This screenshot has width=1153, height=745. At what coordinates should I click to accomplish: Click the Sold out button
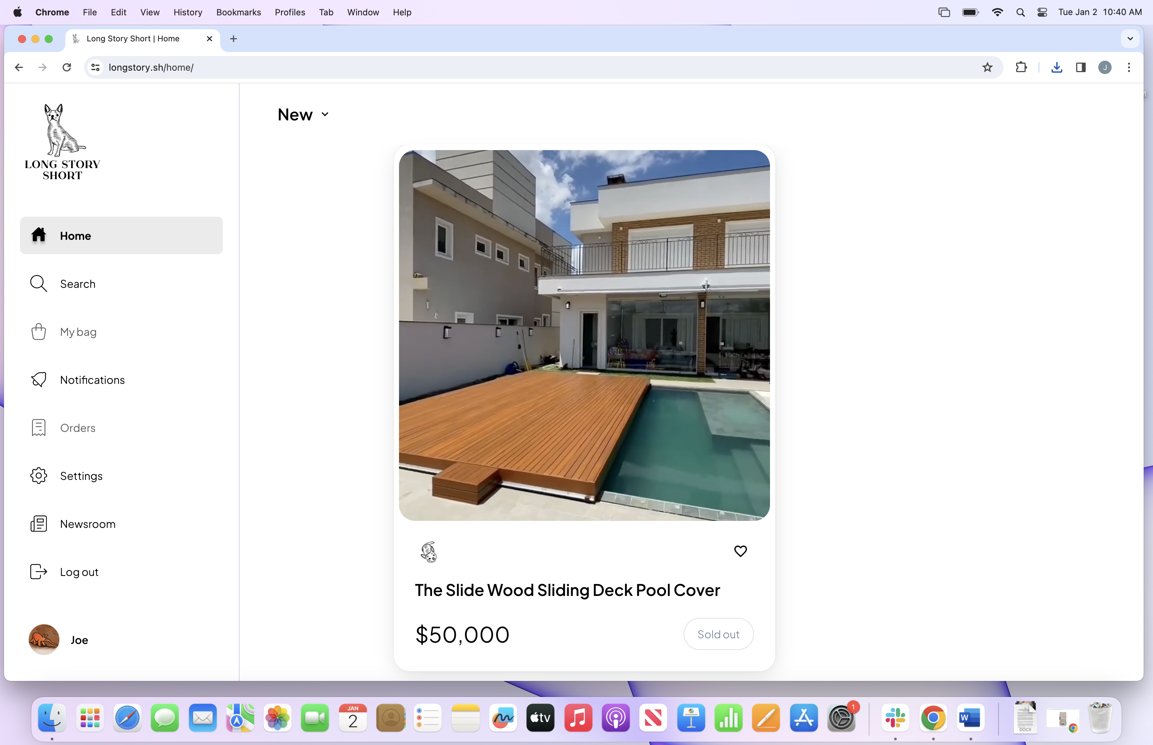point(718,634)
